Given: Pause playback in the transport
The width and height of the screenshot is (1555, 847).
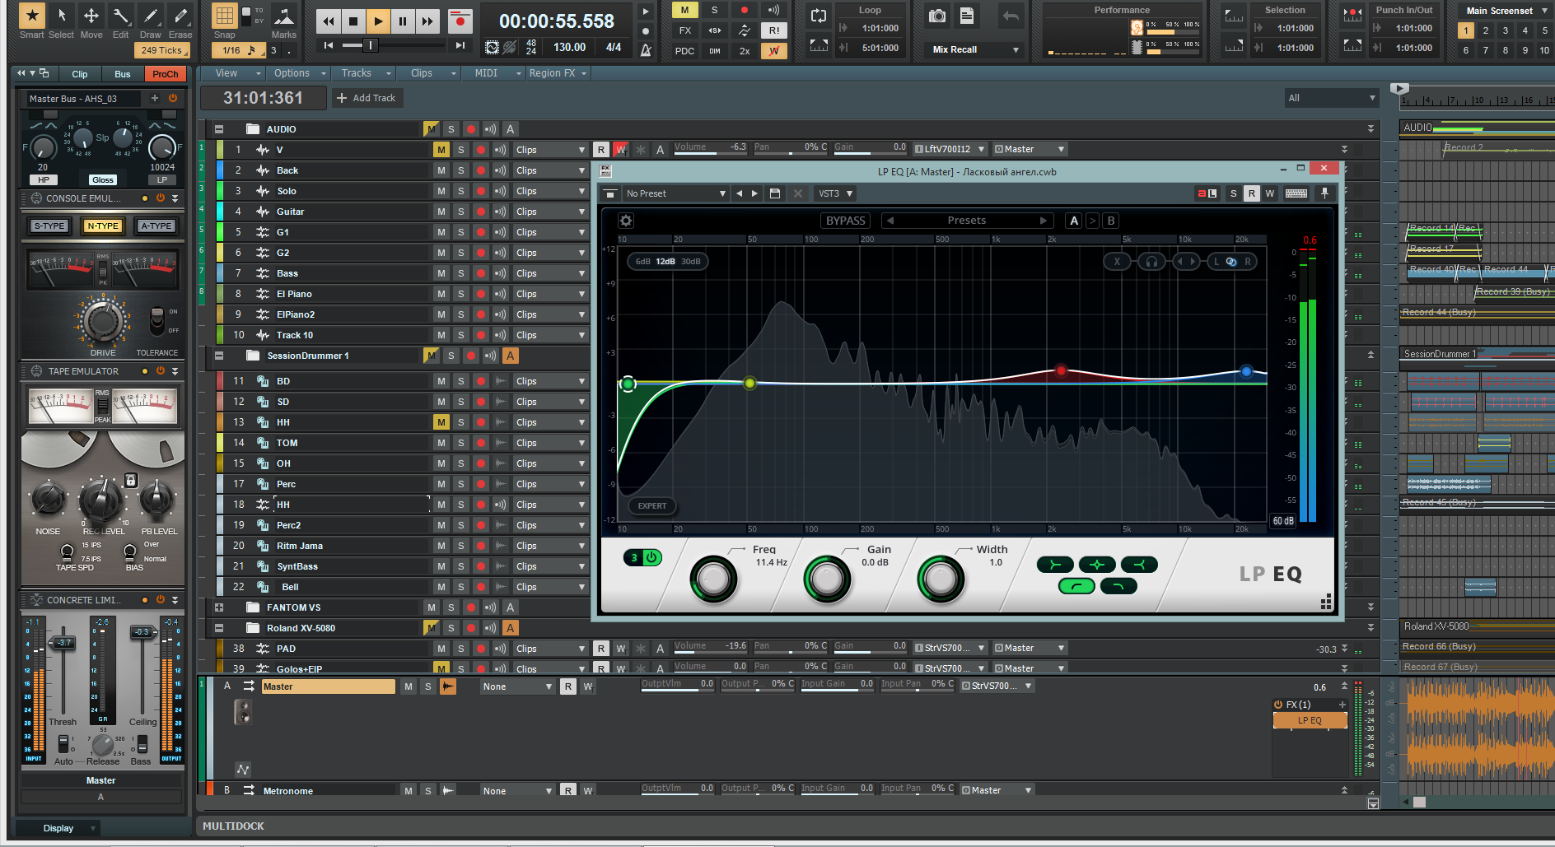Looking at the screenshot, I should click(x=402, y=21).
